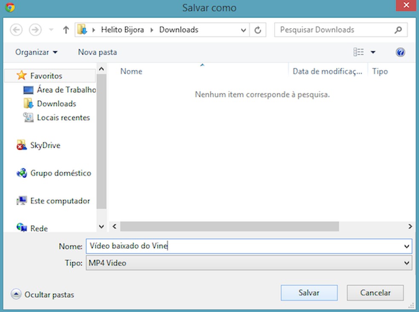Click the horizontal scrollbar right arrow

tap(410, 226)
